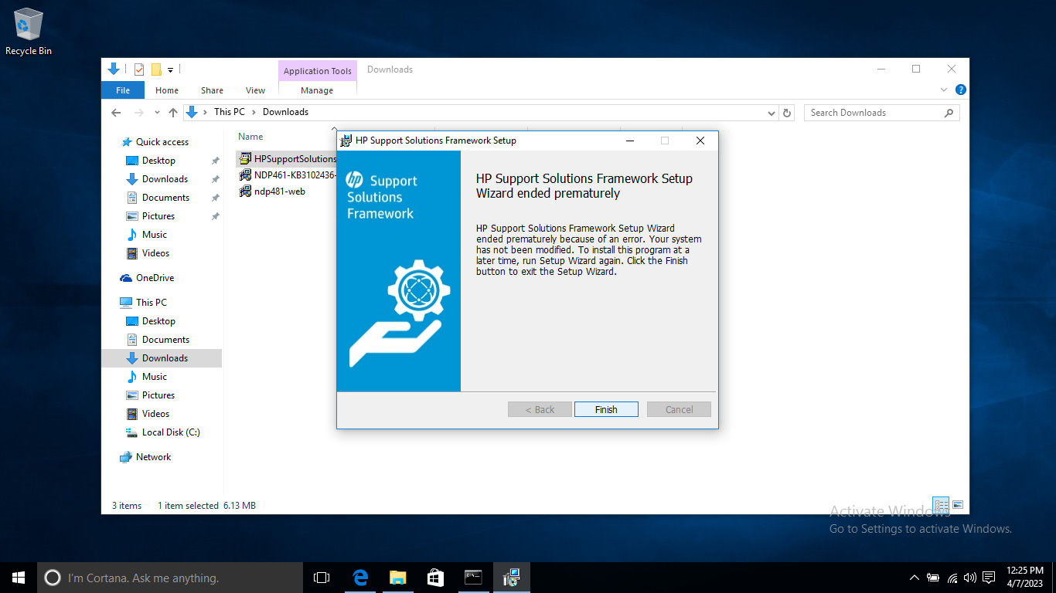
Task: Switch to the Manage ribbon tab
Action: pos(317,90)
